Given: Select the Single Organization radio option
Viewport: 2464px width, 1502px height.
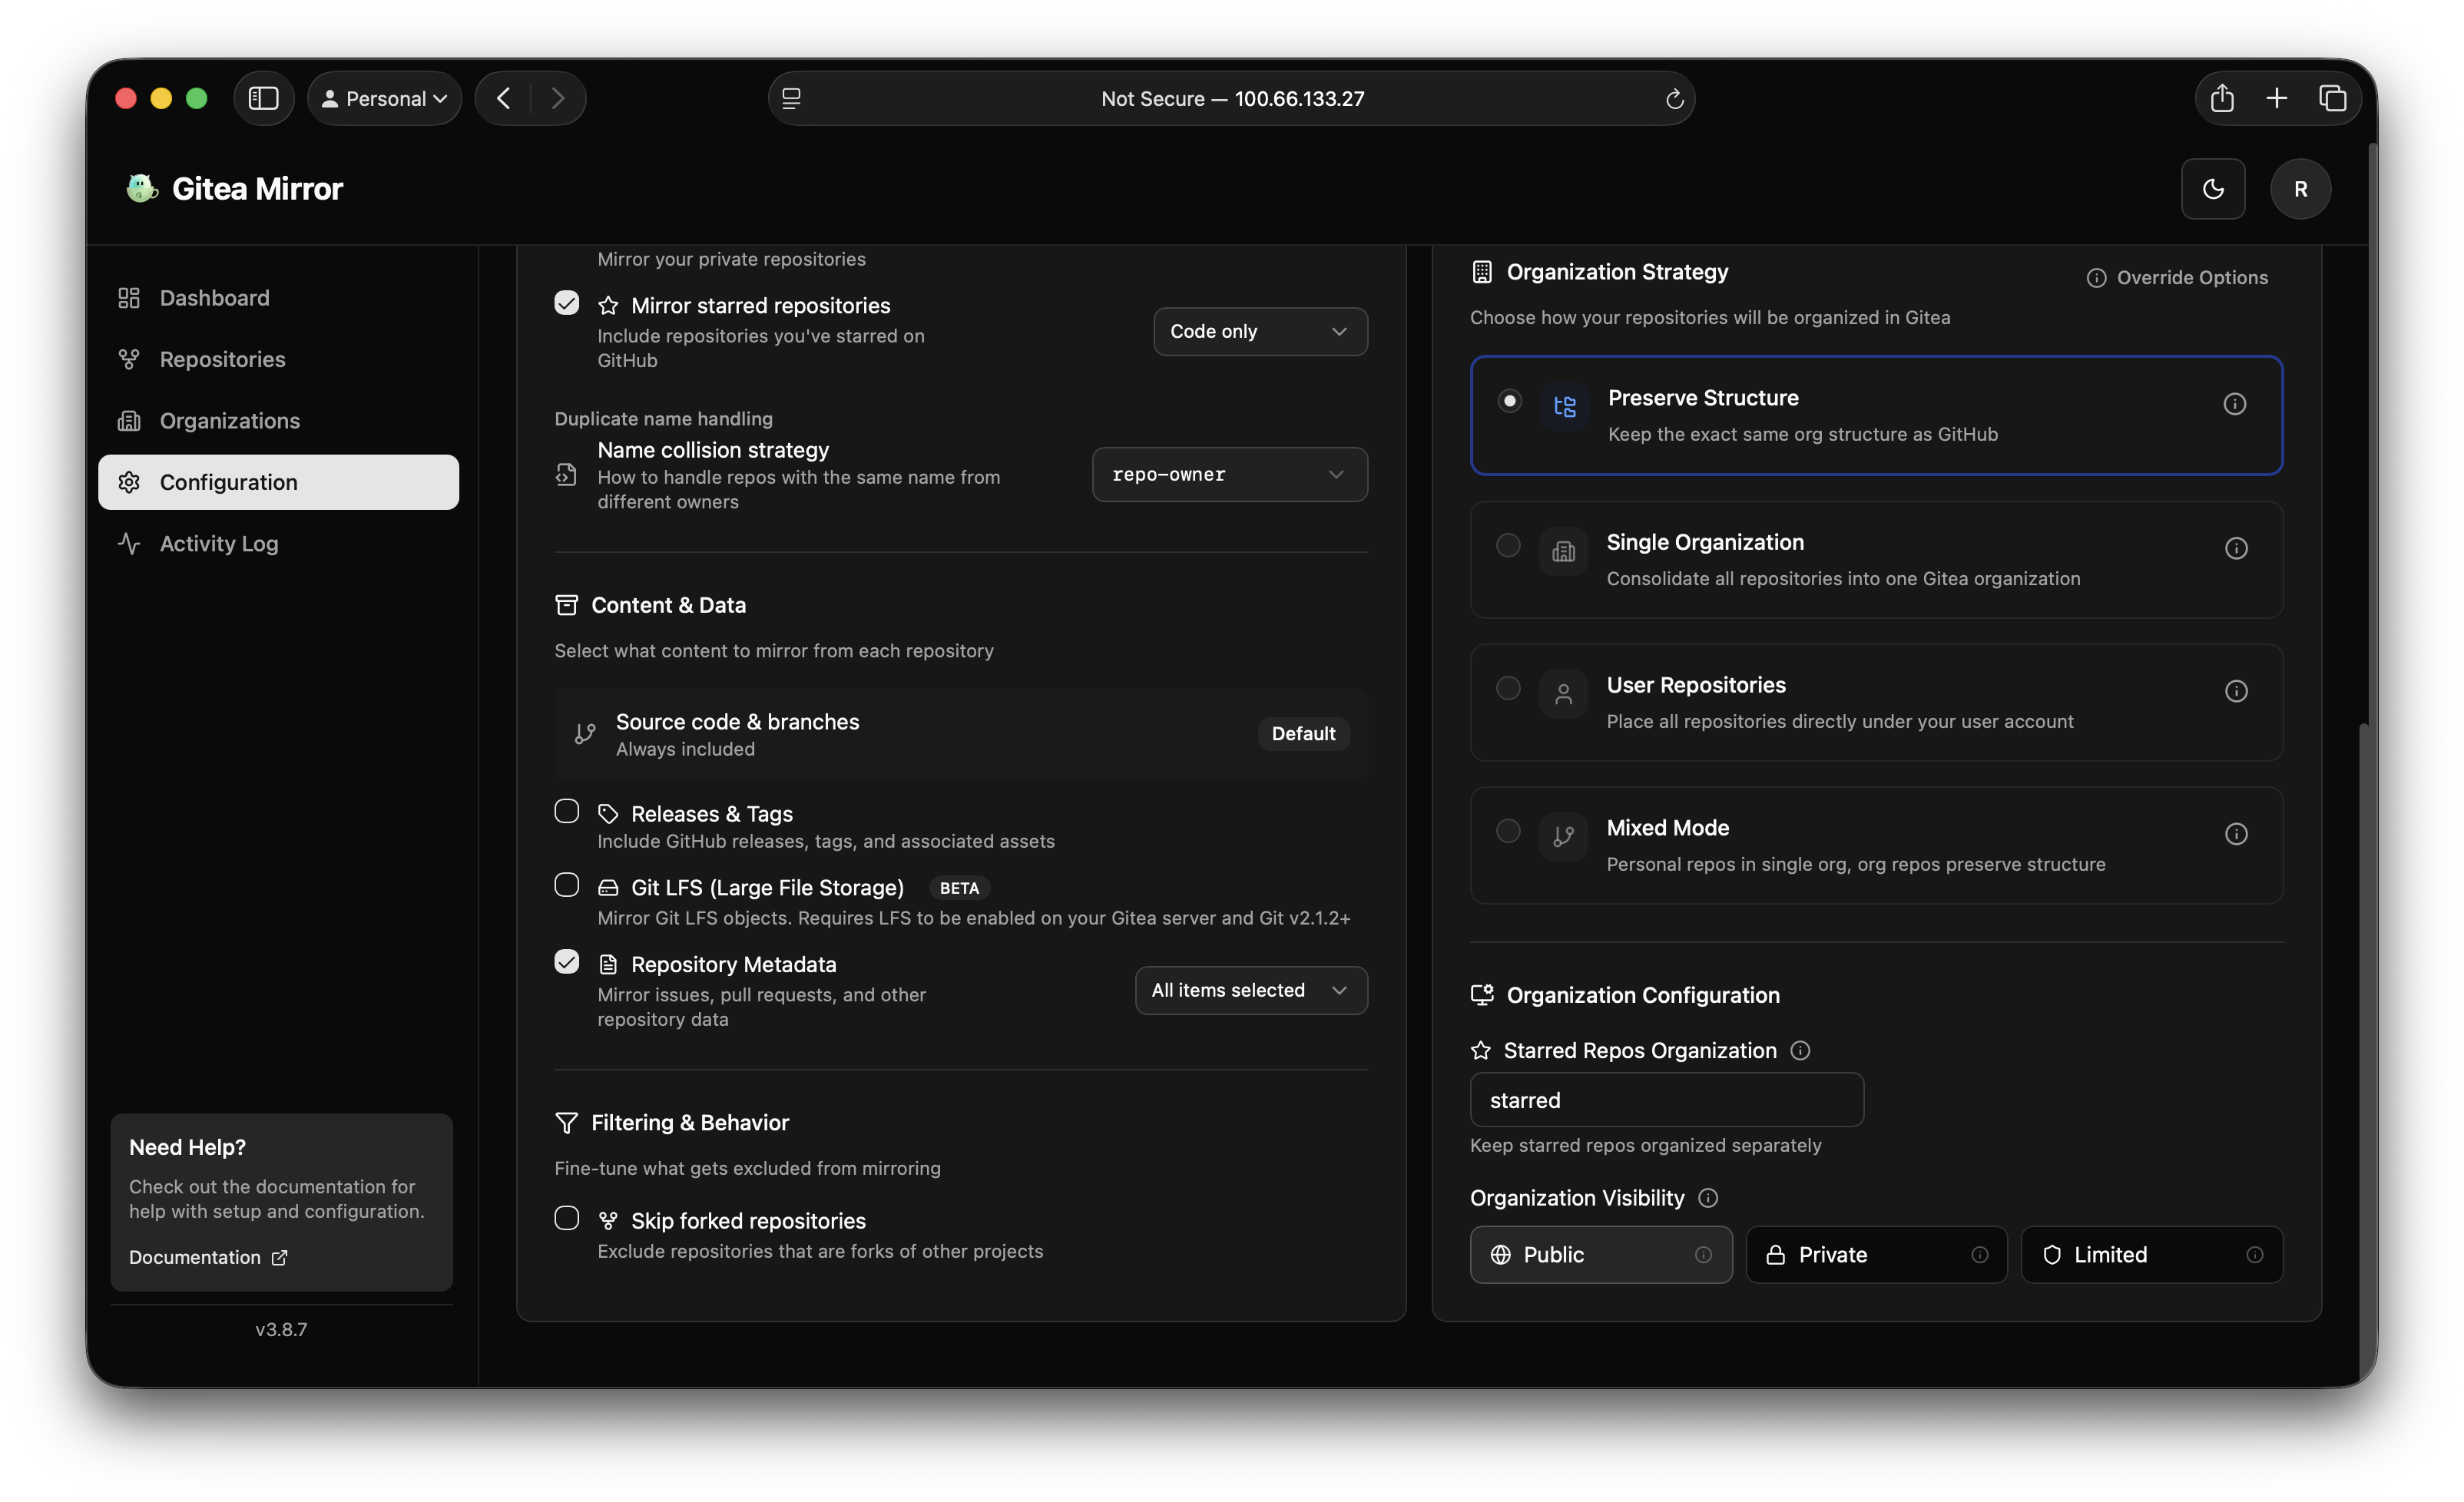Looking at the screenshot, I should [1508, 545].
